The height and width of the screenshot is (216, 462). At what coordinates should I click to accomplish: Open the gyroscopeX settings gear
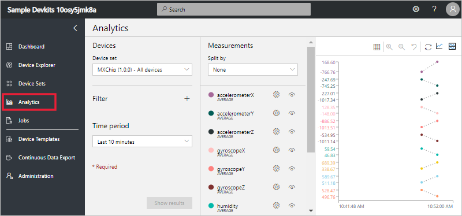click(276, 150)
